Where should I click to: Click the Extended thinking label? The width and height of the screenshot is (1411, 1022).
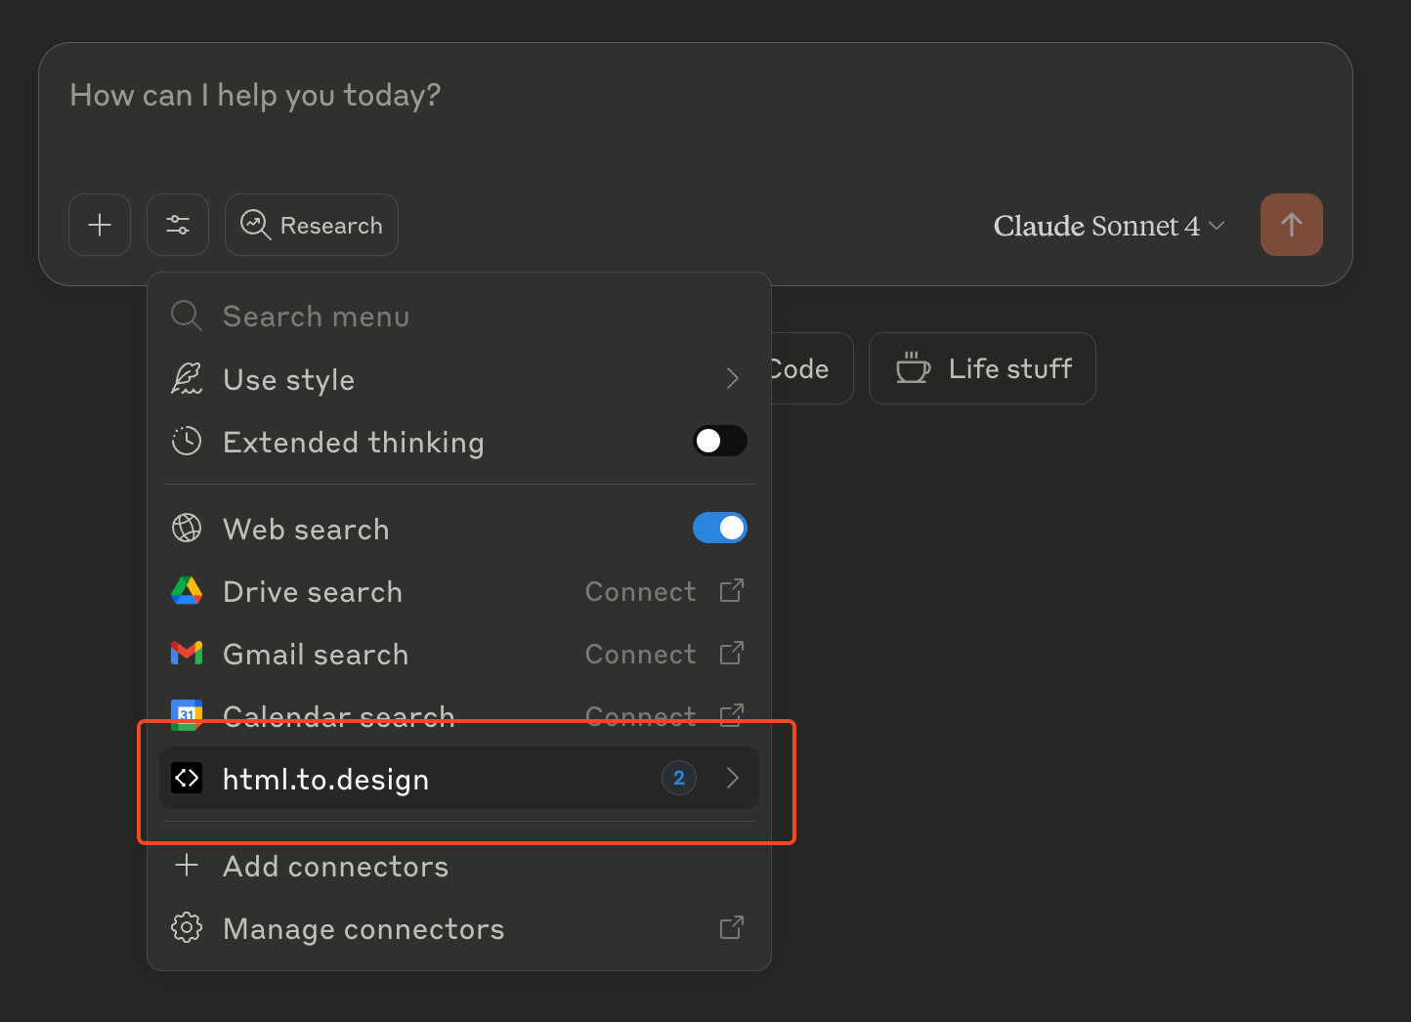[x=354, y=443]
